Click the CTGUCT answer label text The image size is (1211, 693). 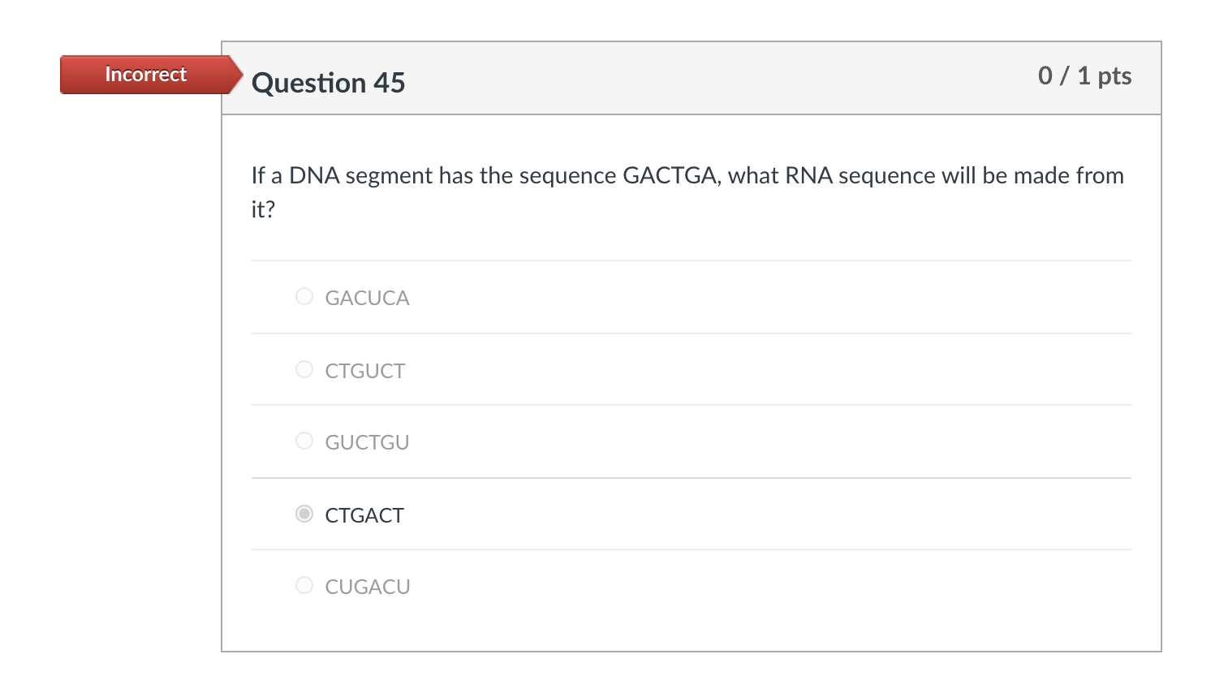(x=364, y=372)
